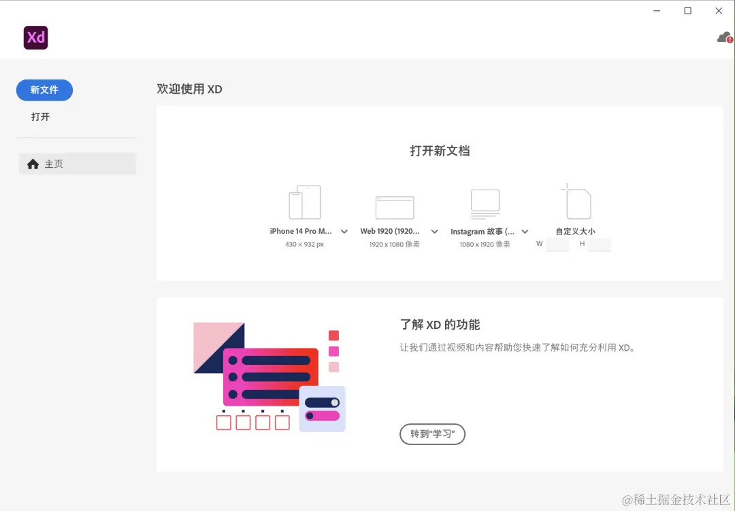This screenshot has height=511, width=735.
Task: Click the W width input field
Action: pos(557,244)
